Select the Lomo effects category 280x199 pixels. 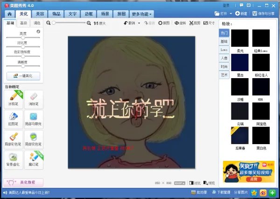[x=224, y=50]
